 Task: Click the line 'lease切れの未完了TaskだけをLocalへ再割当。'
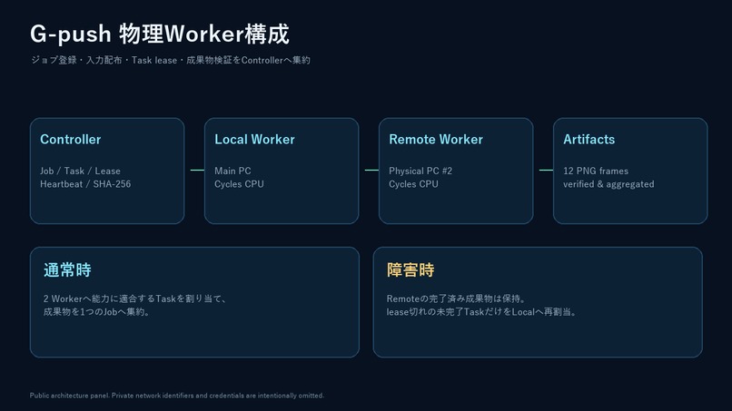tap(481, 311)
